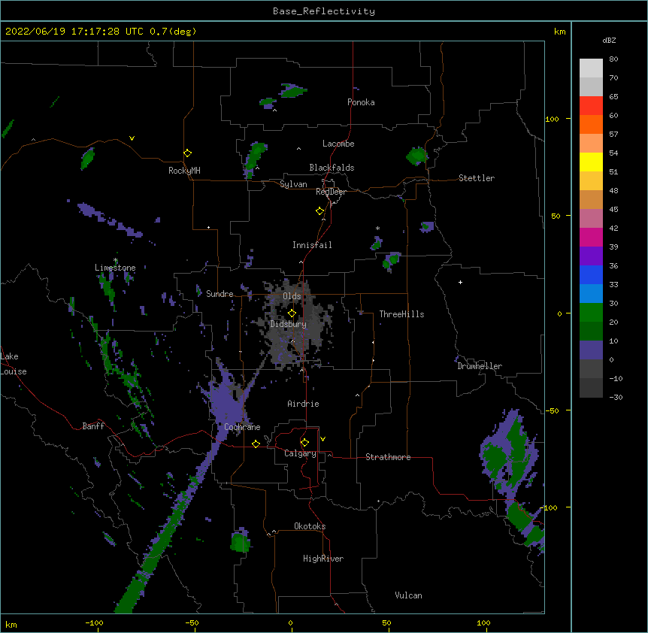This screenshot has height=633, width=648.
Task: Click the Sylvan label
Action: 293,184
